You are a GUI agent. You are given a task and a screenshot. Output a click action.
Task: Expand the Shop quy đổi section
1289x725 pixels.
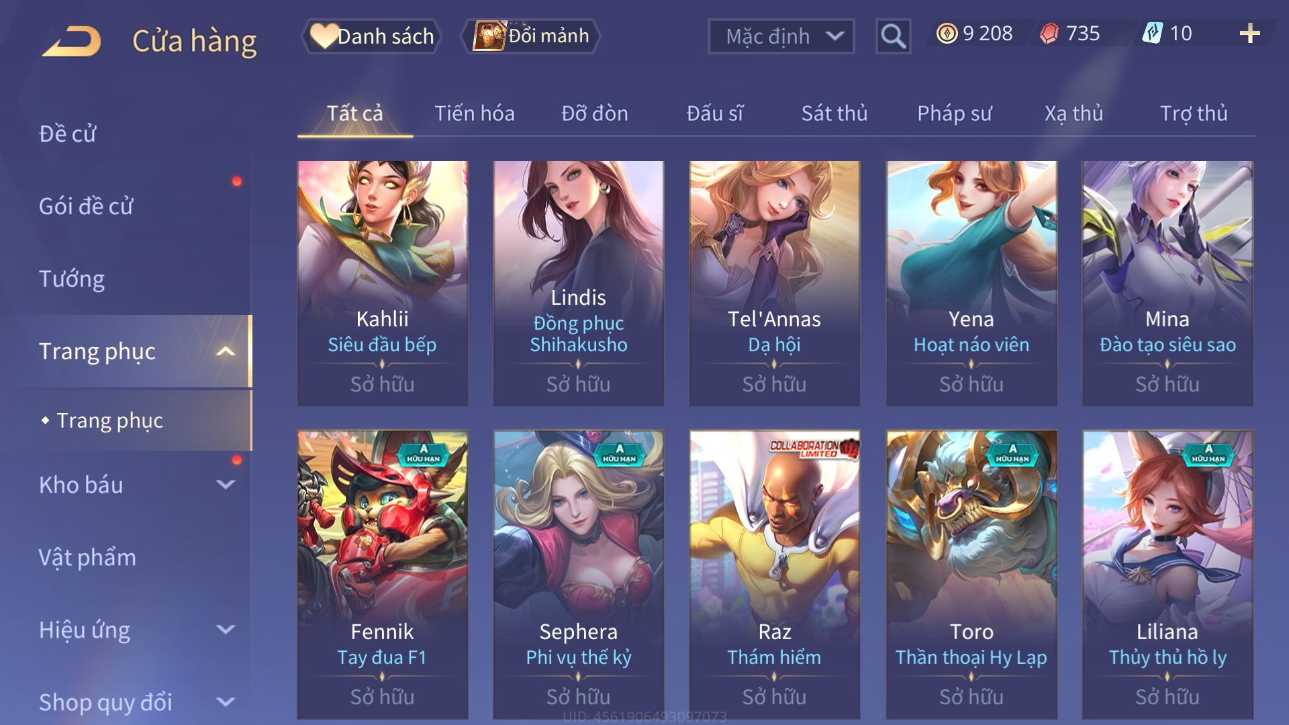(226, 702)
